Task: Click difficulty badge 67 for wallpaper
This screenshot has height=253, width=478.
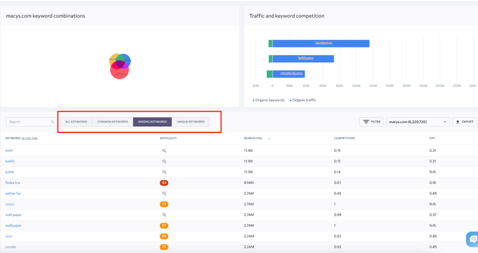Action: click(164, 226)
